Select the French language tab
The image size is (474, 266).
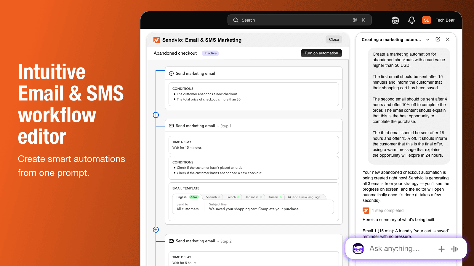pyautogui.click(x=233, y=197)
